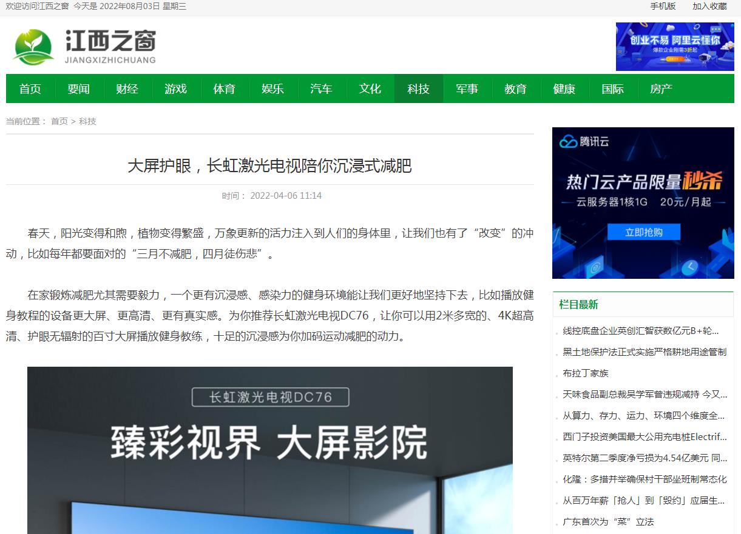
Task: Open article 英特尔第二季度净亏损为4.54亿美元
Action: [x=645, y=458]
